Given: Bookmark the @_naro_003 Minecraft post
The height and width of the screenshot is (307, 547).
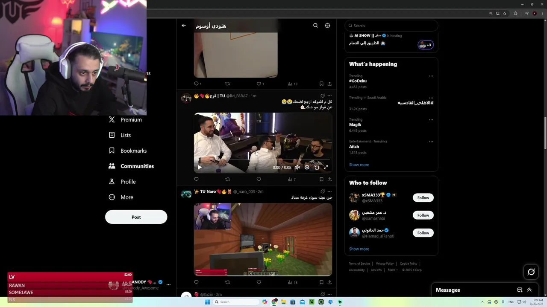Looking at the screenshot, I should click(x=321, y=282).
